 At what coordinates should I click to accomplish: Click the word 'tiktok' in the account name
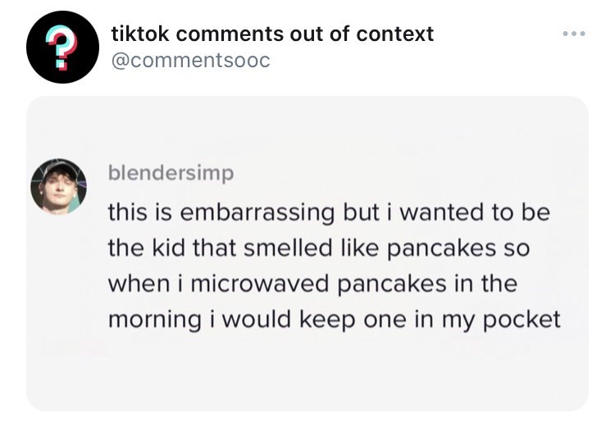140,34
